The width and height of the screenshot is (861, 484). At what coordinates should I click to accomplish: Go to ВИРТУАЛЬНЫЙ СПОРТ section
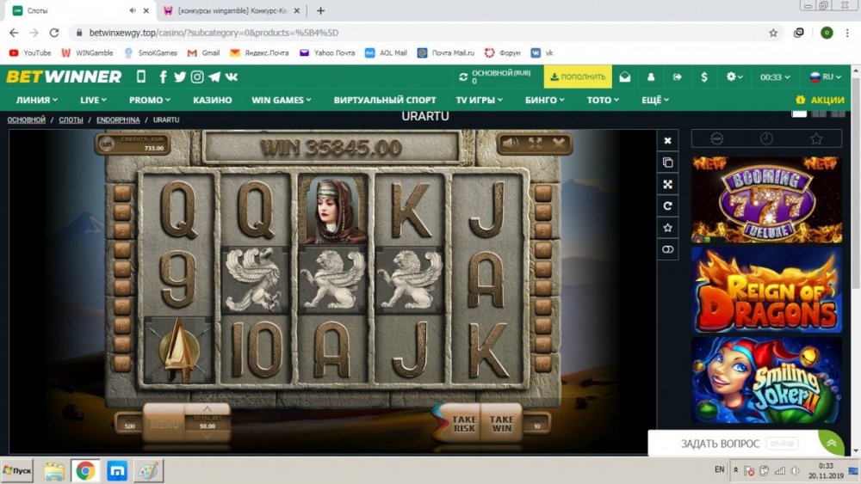(385, 100)
